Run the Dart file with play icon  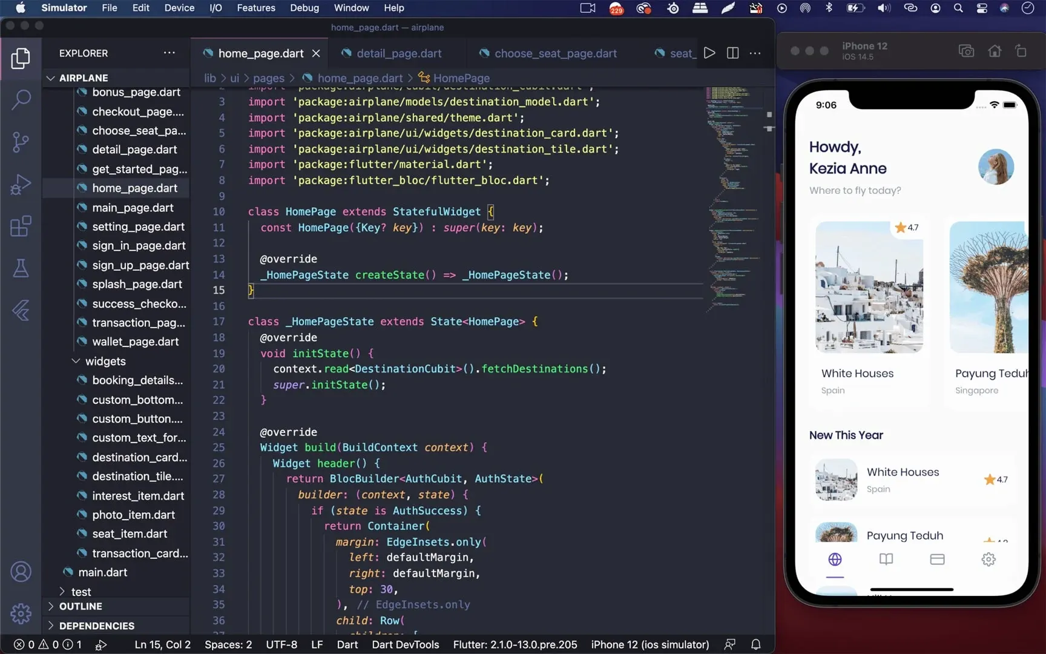click(x=709, y=53)
